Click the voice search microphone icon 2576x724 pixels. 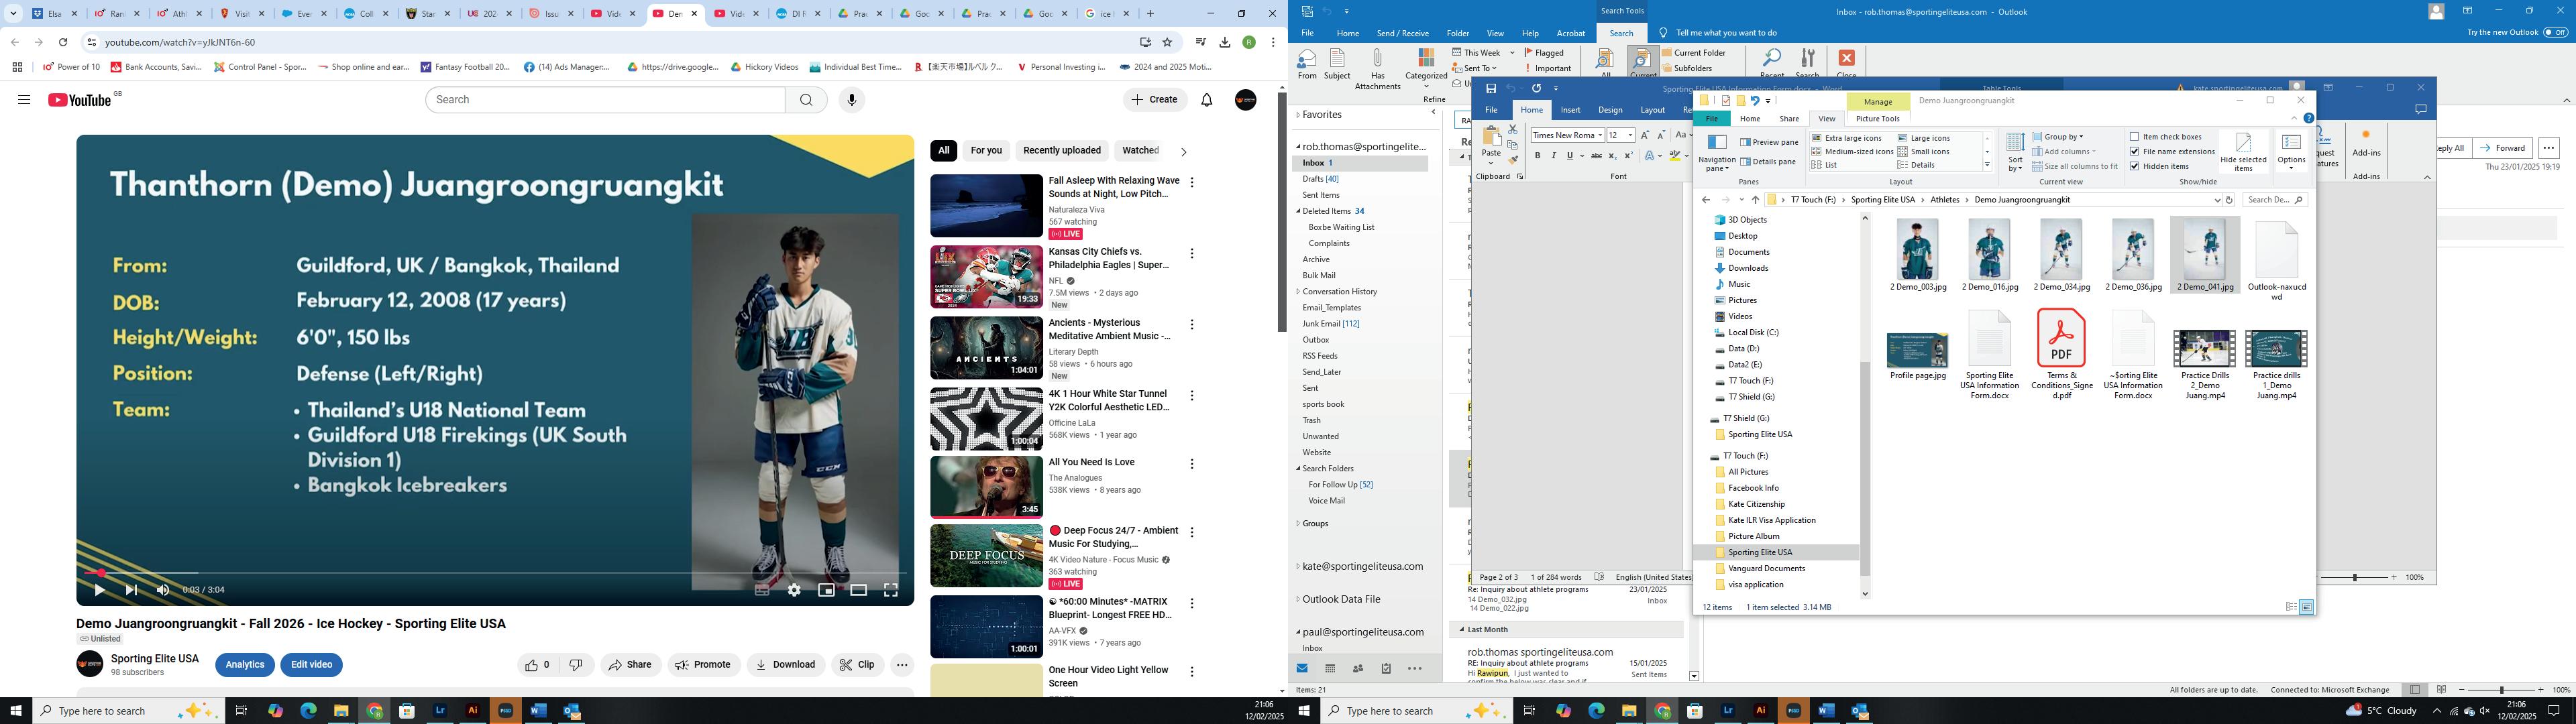[x=851, y=100]
